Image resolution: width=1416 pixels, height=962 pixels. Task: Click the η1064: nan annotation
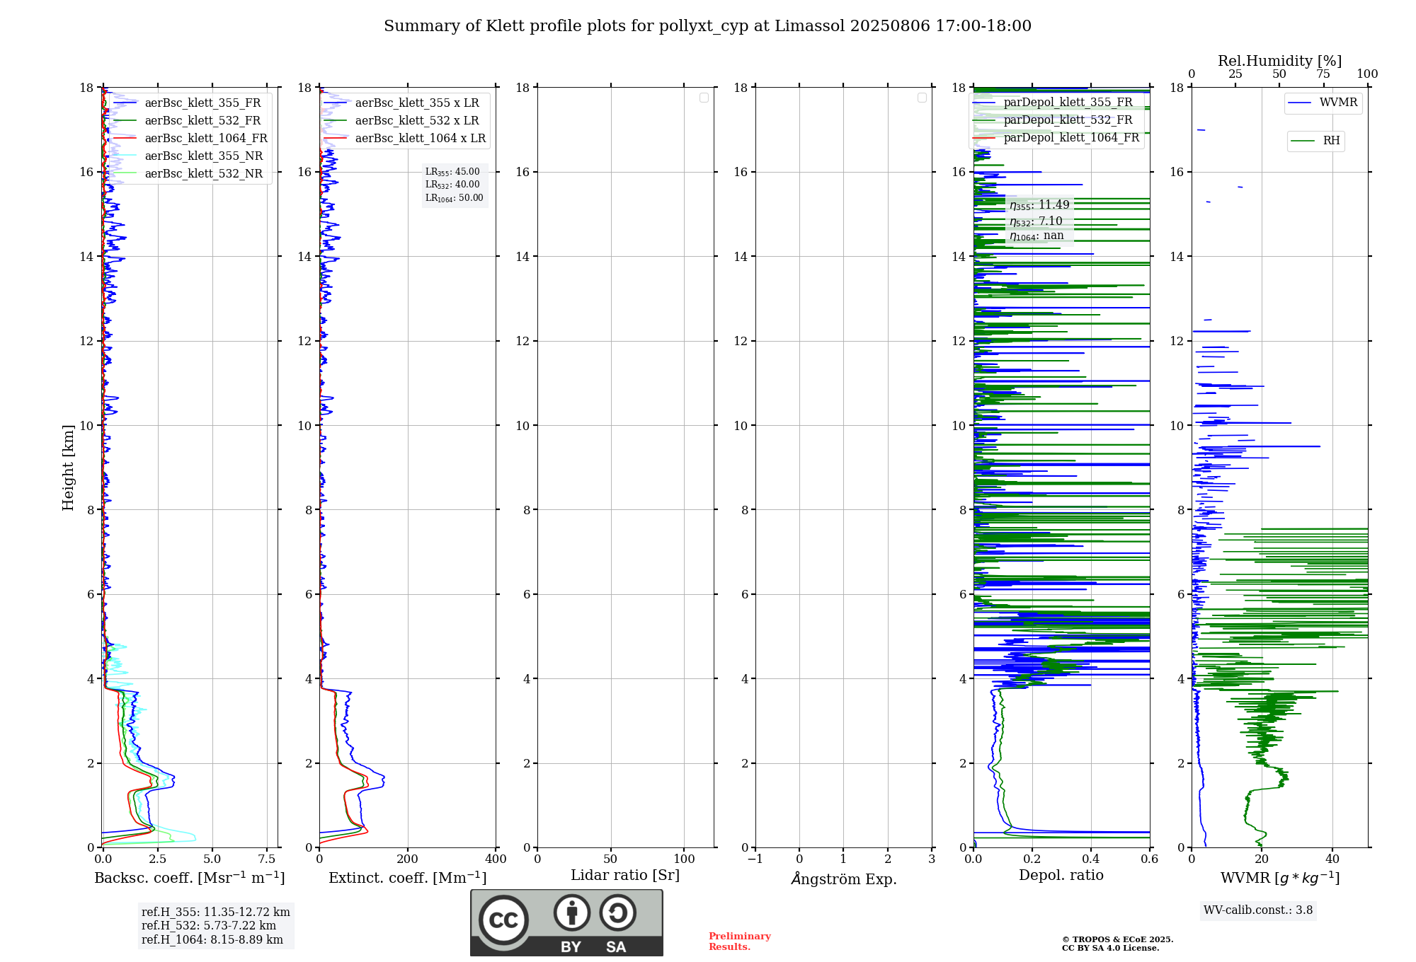pyautogui.click(x=1037, y=236)
